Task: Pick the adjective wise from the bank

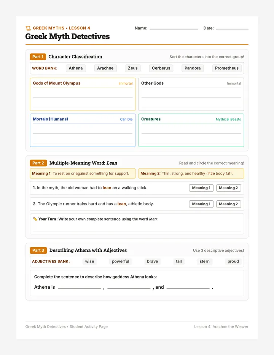Action: tap(89, 261)
